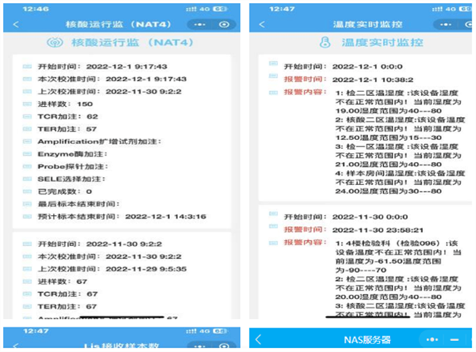
Task: Tap the minus button in NAS服务器 header
Action: pos(455,340)
